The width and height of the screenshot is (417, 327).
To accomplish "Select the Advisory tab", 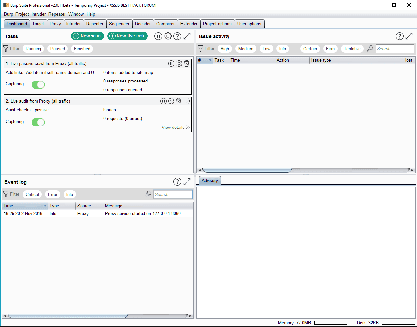I will 210,180.
